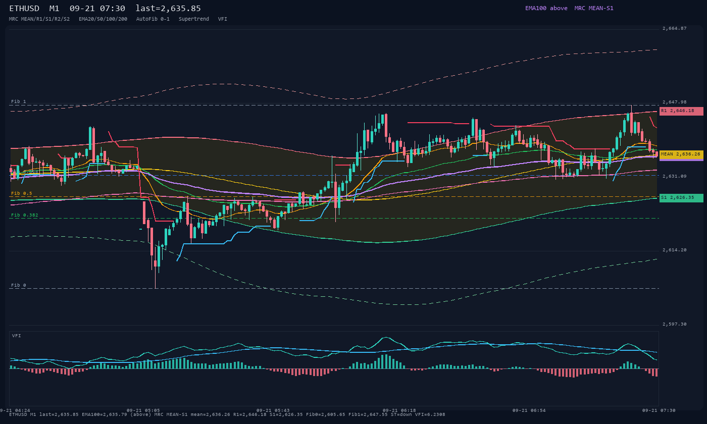The width and height of the screenshot is (707, 424).
Task: Click the 09-21 07:30 time axis label
Action: tap(659, 410)
